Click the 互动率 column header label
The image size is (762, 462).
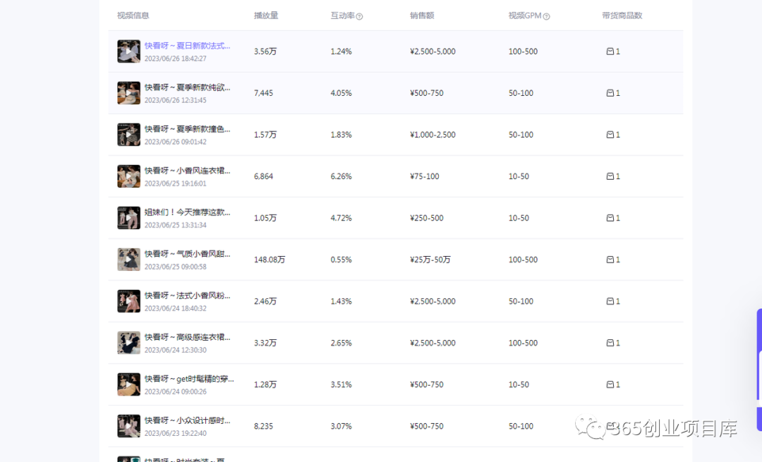343,16
